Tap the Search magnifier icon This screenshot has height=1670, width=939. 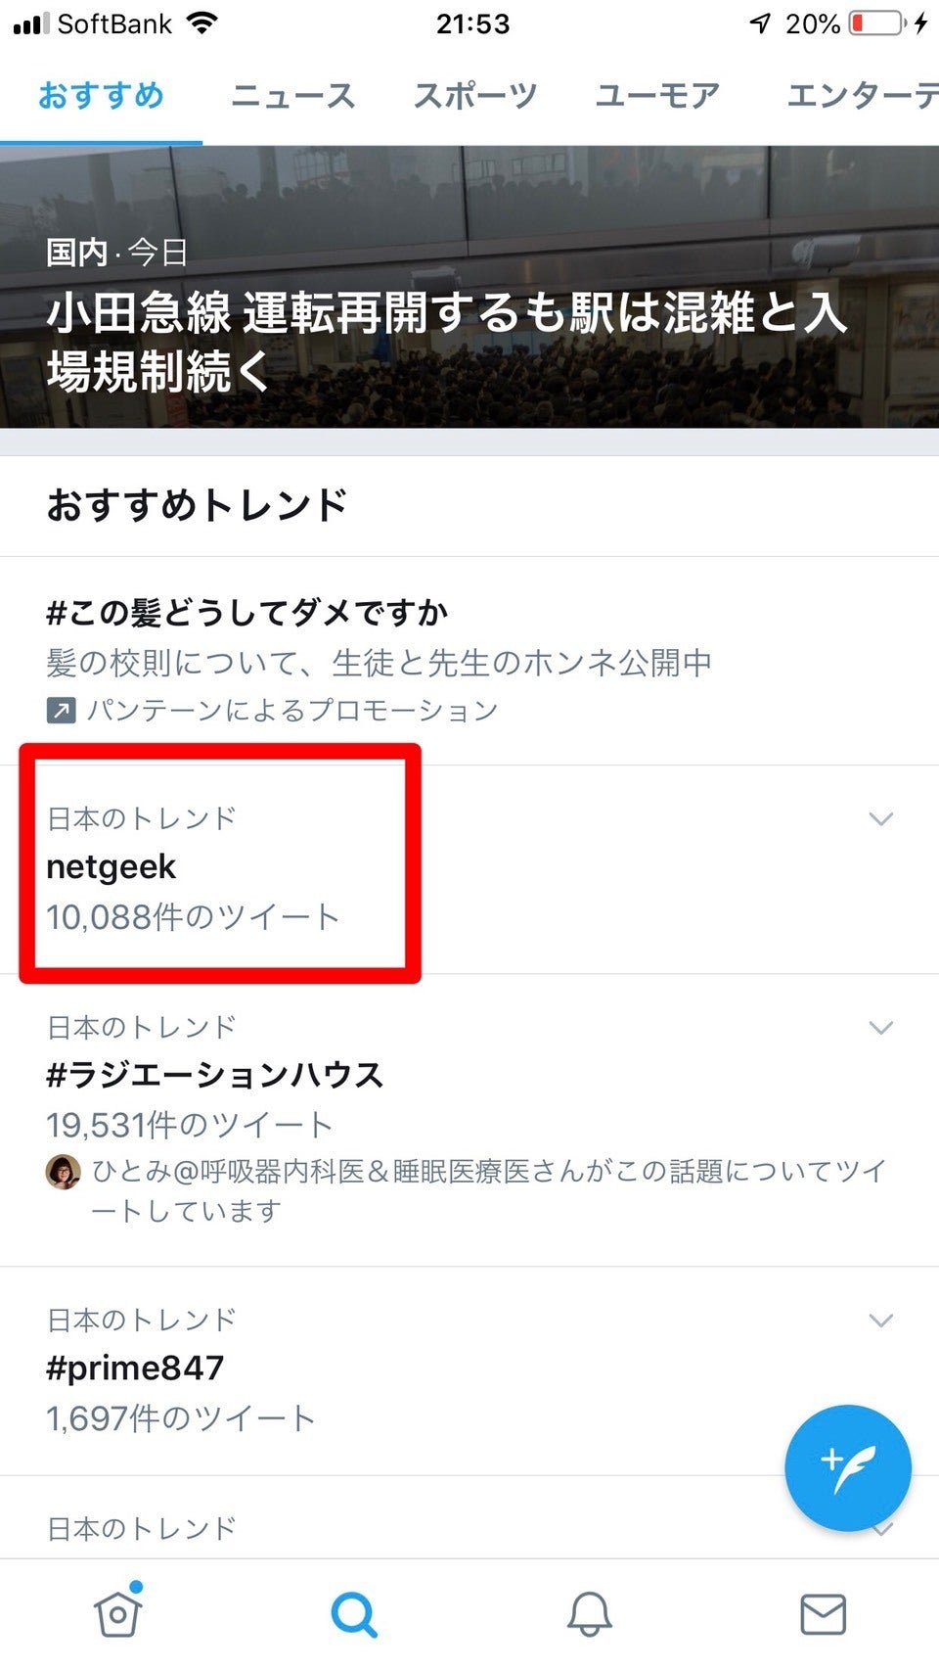(x=353, y=1613)
